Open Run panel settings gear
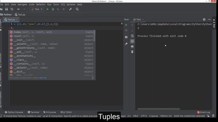 click(x=204, y=20)
